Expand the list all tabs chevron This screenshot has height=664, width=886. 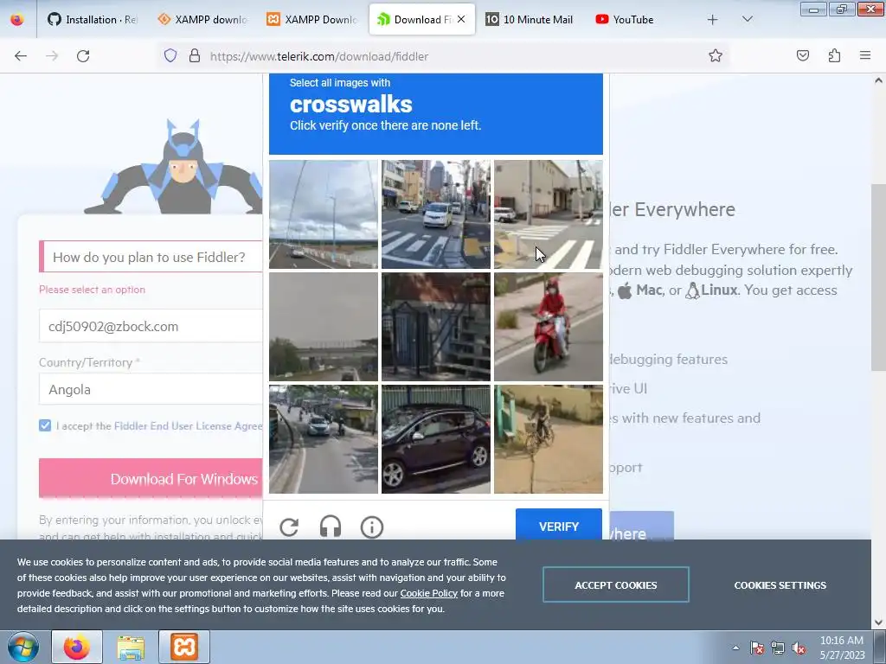tap(747, 20)
